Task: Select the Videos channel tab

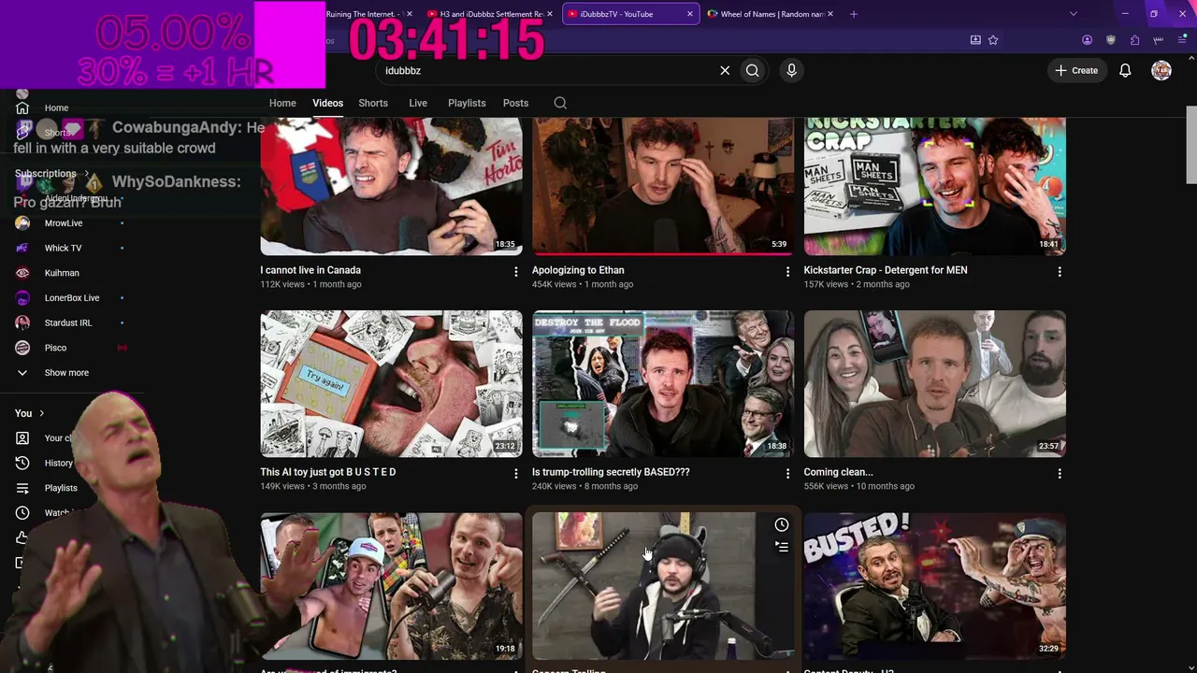Action: pos(327,103)
